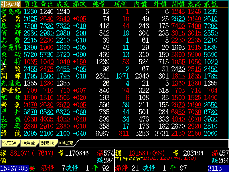Click the 15:37:05 clock display
This screenshot has height=172, width=229.
(x=14, y=168)
